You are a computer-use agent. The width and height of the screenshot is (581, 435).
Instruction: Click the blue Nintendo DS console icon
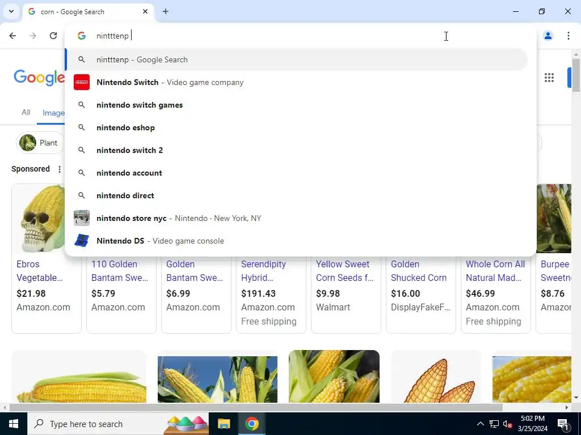coord(82,241)
